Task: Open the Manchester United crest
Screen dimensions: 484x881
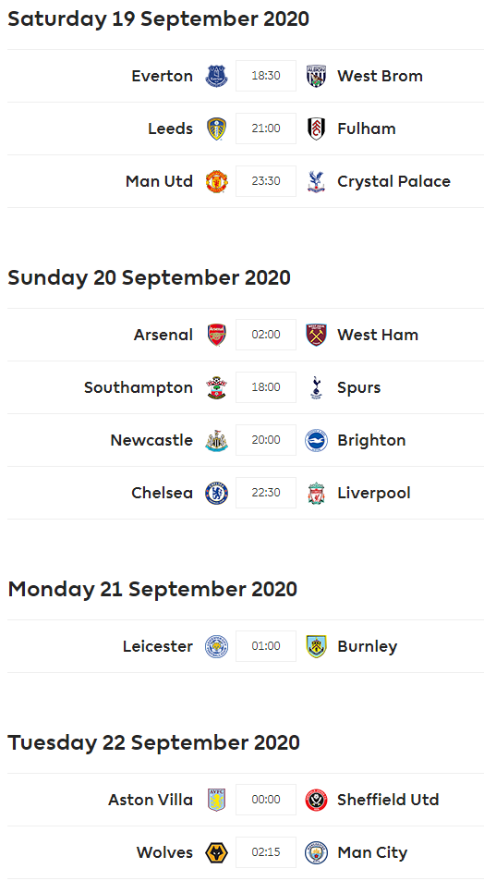Action: (x=216, y=181)
